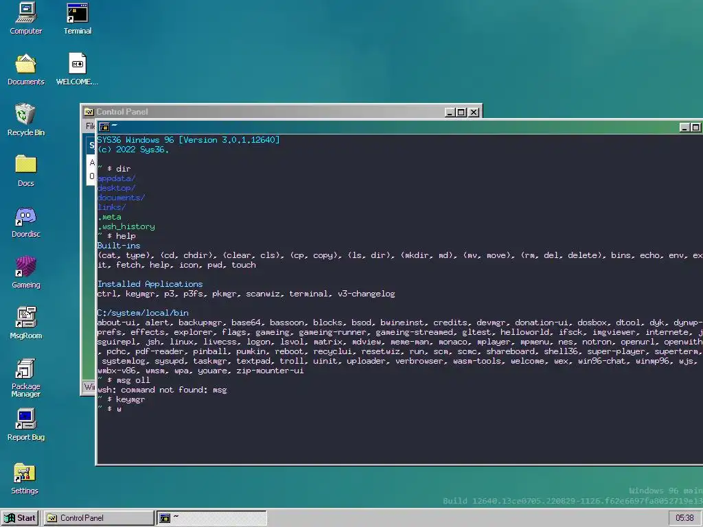This screenshot has height=527, width=703.
Task: Click the Start button on taskbar
Action: pyautogui.click(x=20, y=518)
